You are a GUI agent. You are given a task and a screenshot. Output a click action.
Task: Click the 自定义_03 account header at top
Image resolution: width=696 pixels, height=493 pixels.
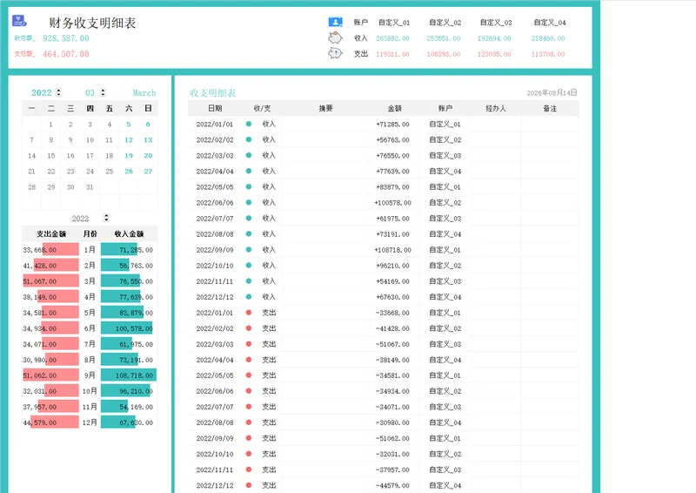pos(496,23)
